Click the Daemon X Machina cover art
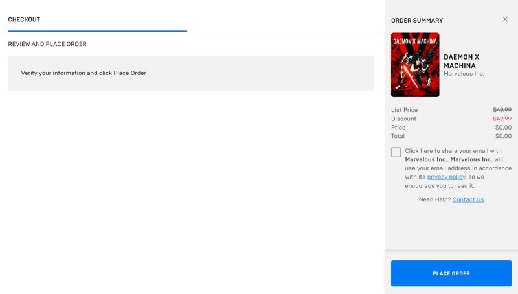The width and height of the screenshot is (518, 294). pos(415,65)
